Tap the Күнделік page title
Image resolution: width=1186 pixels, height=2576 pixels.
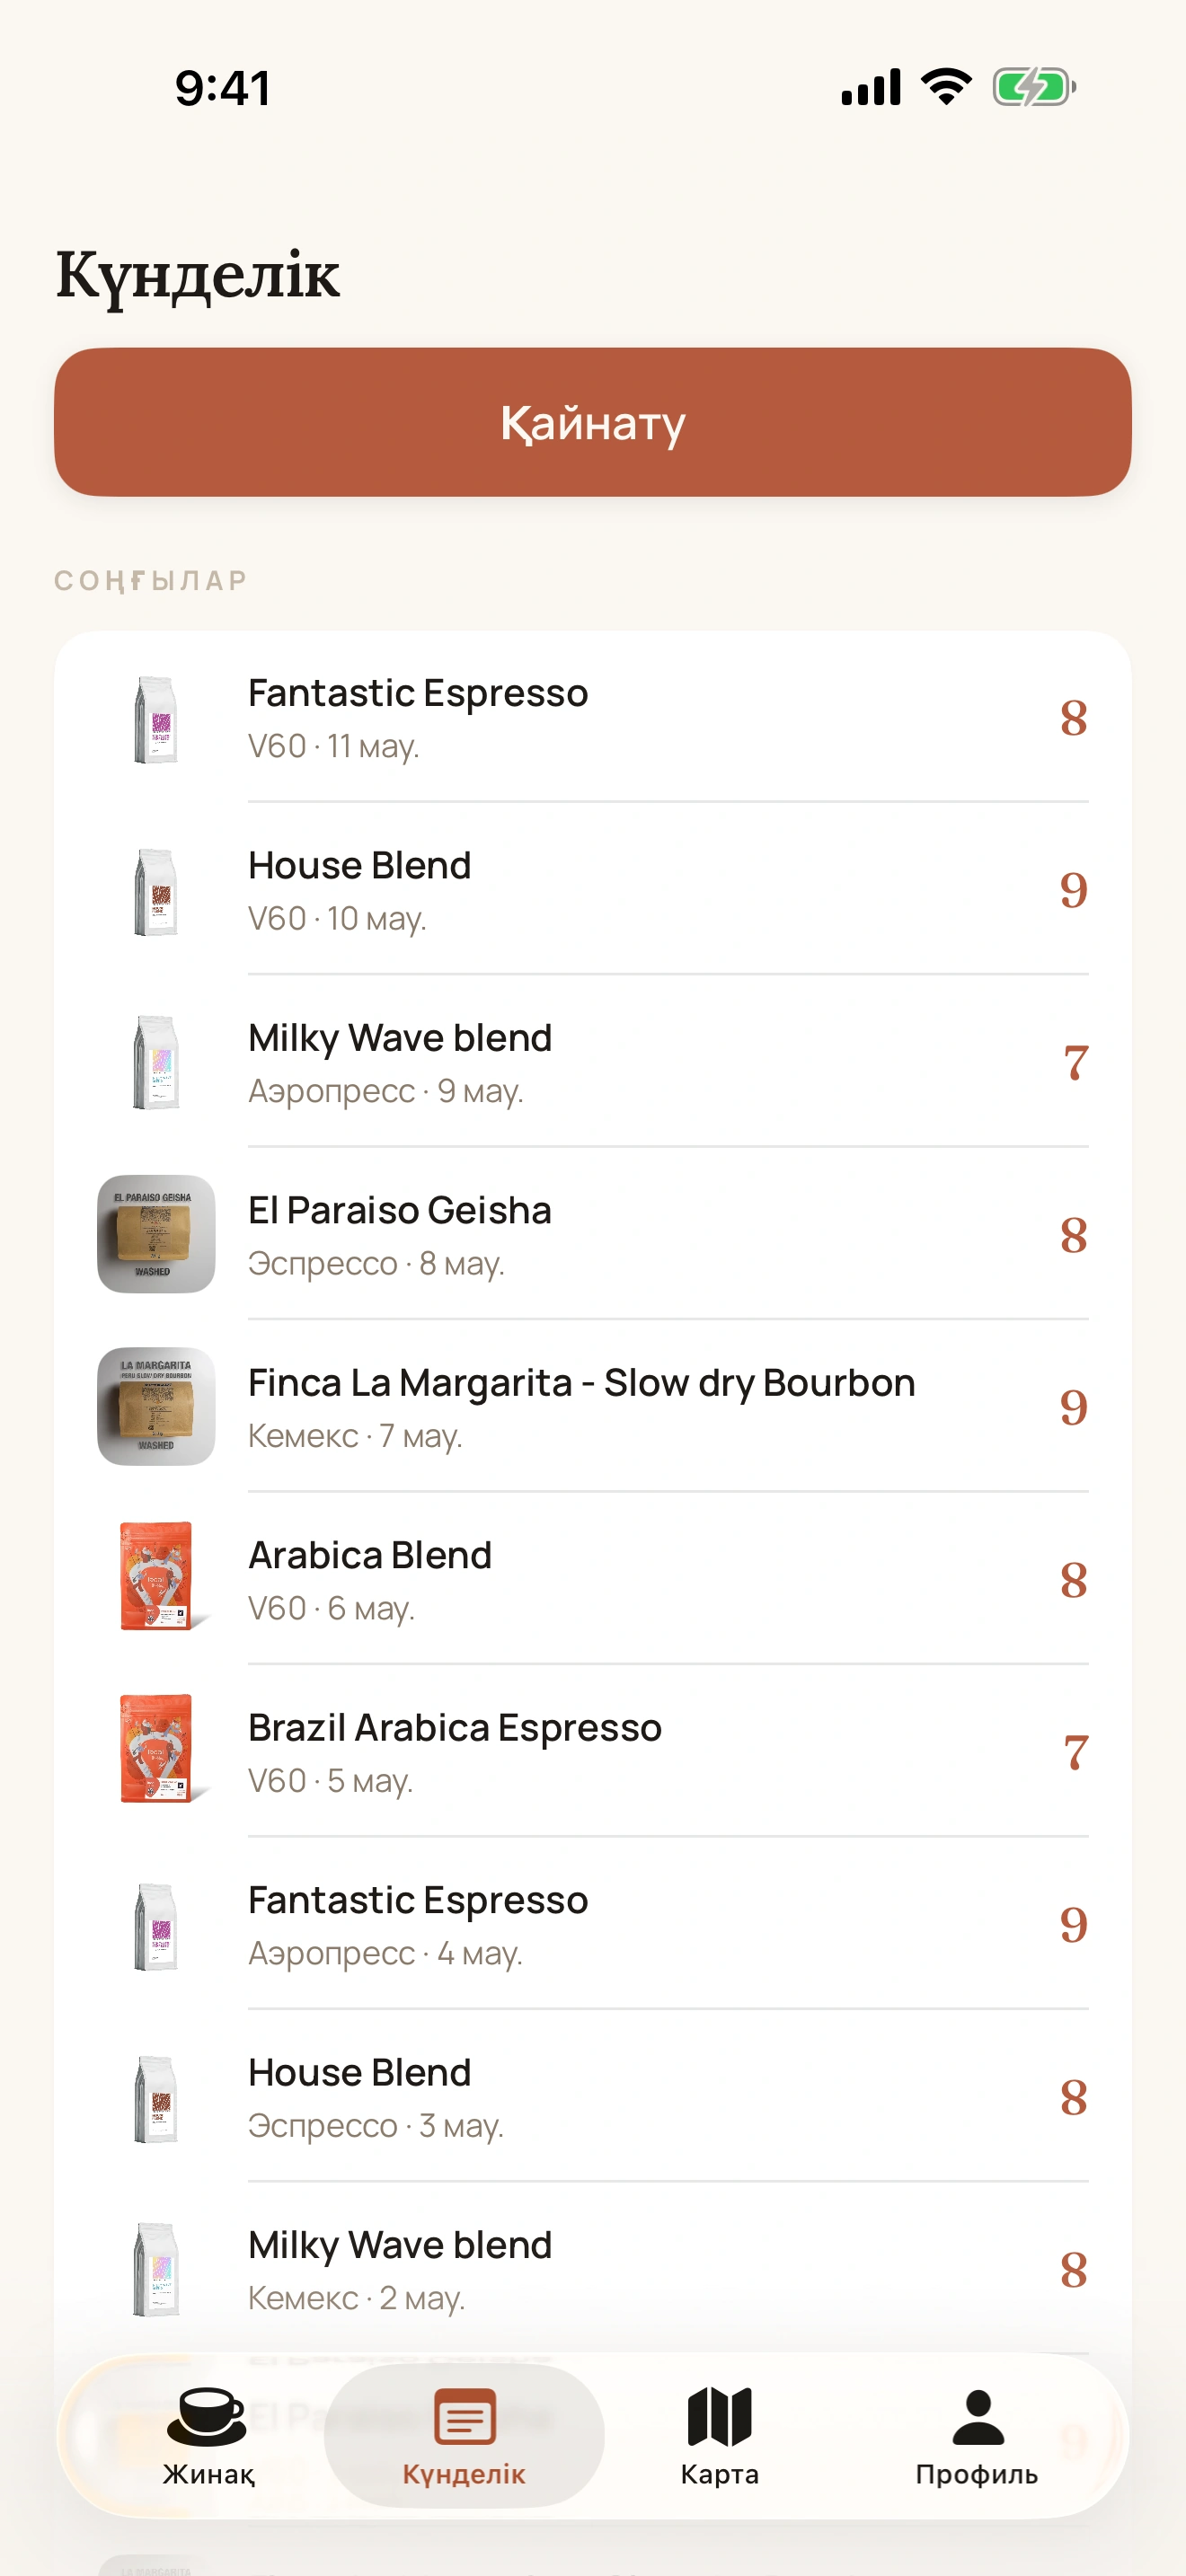(198, 275)
